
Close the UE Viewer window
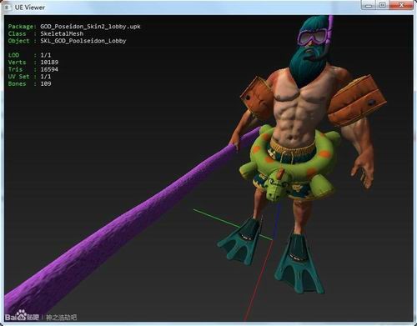[x=401, y=5]
